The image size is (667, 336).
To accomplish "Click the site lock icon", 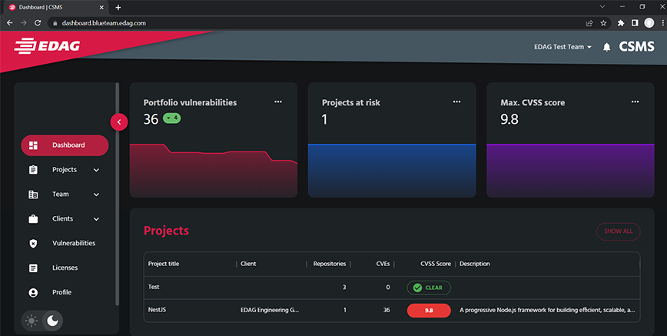I will point(55,23).
